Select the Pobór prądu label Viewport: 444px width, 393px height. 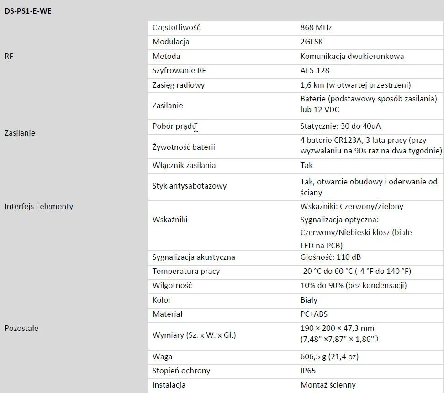pyautogui.click(x=174, y=126)
